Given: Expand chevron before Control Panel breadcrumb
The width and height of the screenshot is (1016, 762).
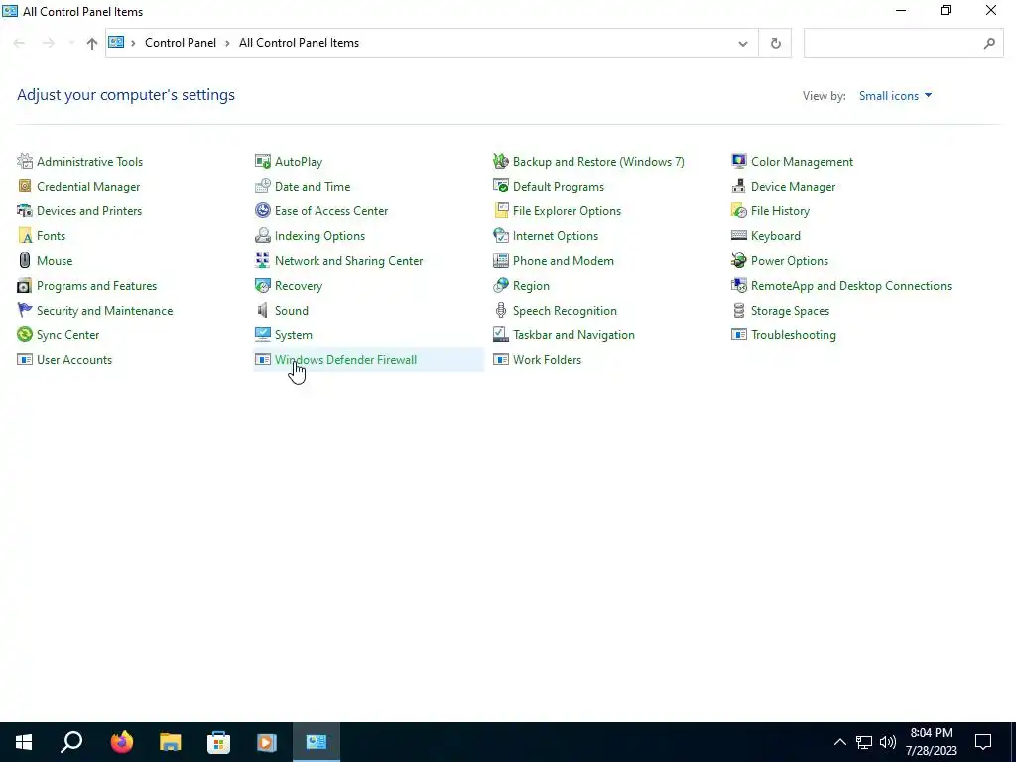Looking at the screenshot, I should (133, 43).
